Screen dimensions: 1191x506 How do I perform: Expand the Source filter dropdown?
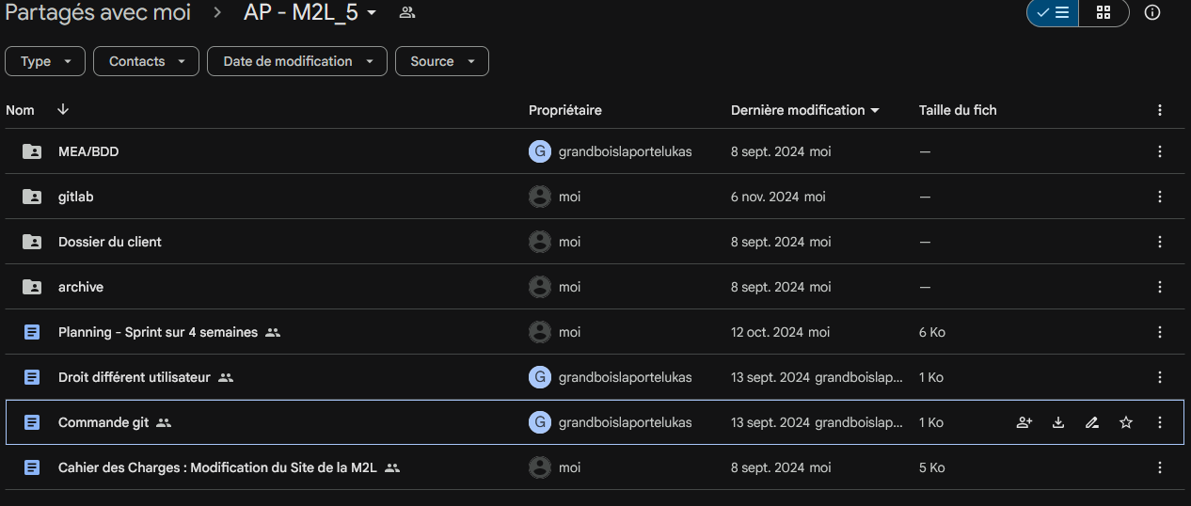pos(441,61)
